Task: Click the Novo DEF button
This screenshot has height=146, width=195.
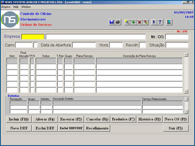Action: tap(19, 128)
